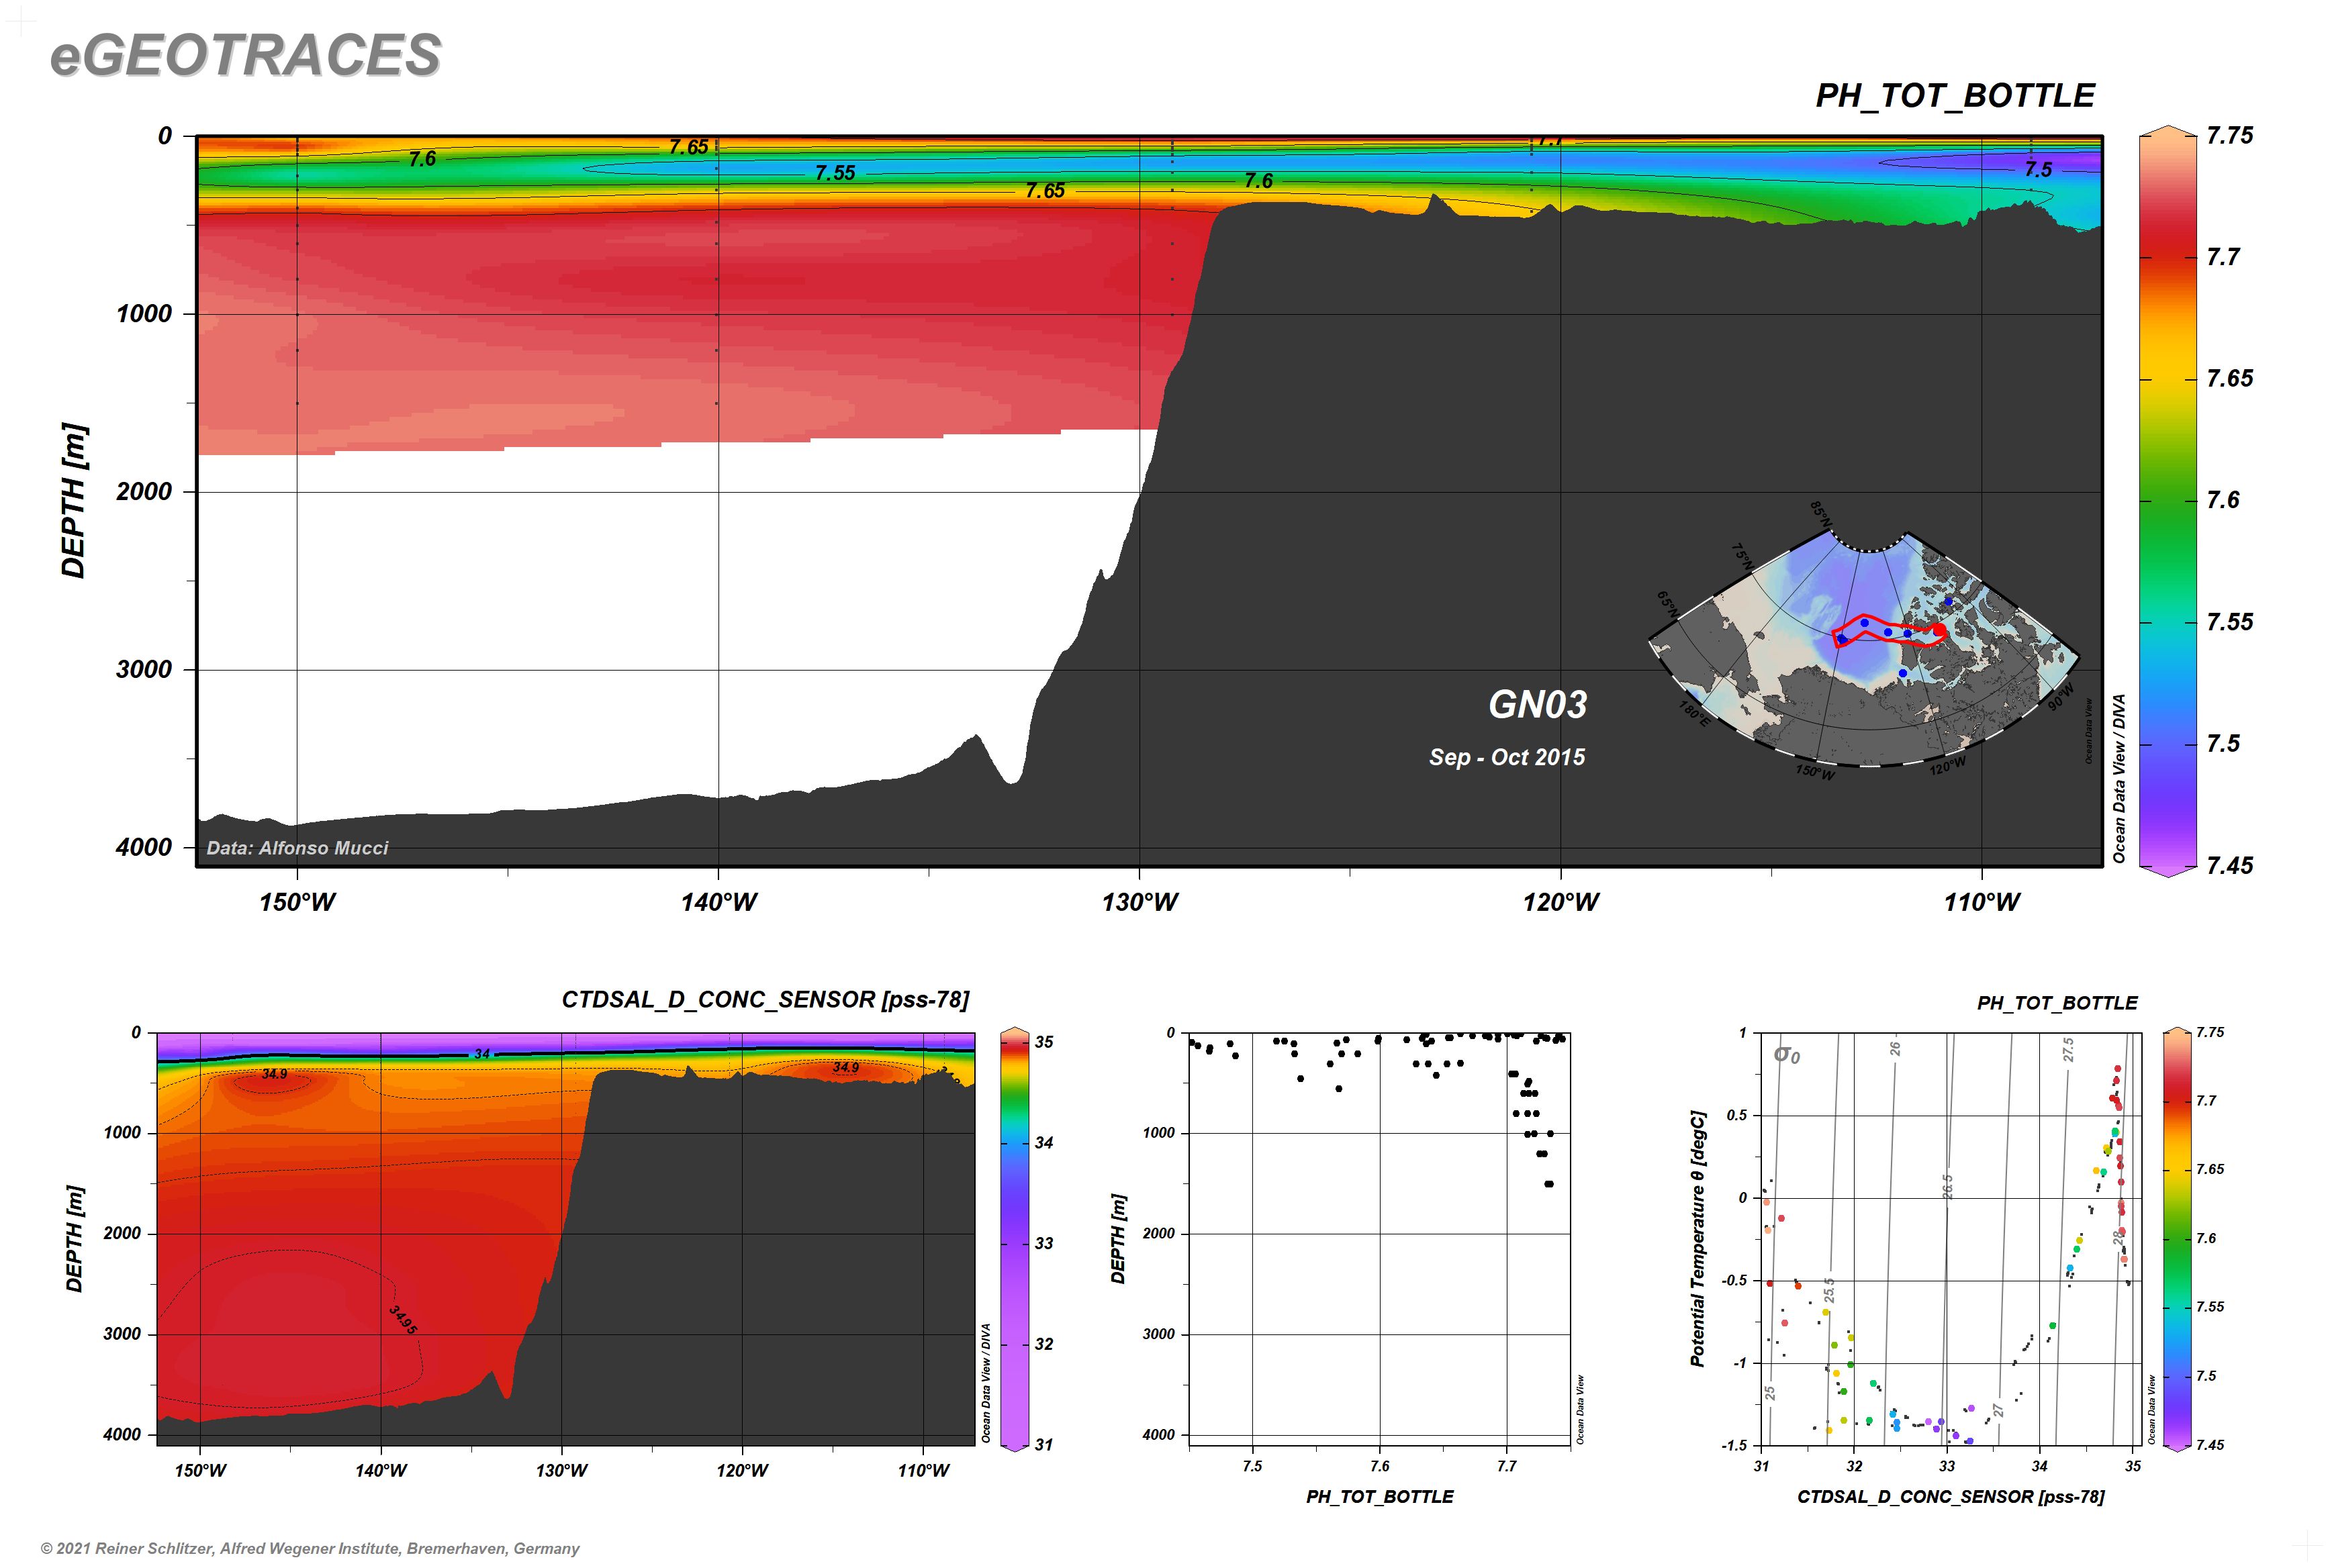This screenshot has height=1568, width=2328.
Task: Click the T-S plot pH color bar
Action: click(x=2177, y=1239)
